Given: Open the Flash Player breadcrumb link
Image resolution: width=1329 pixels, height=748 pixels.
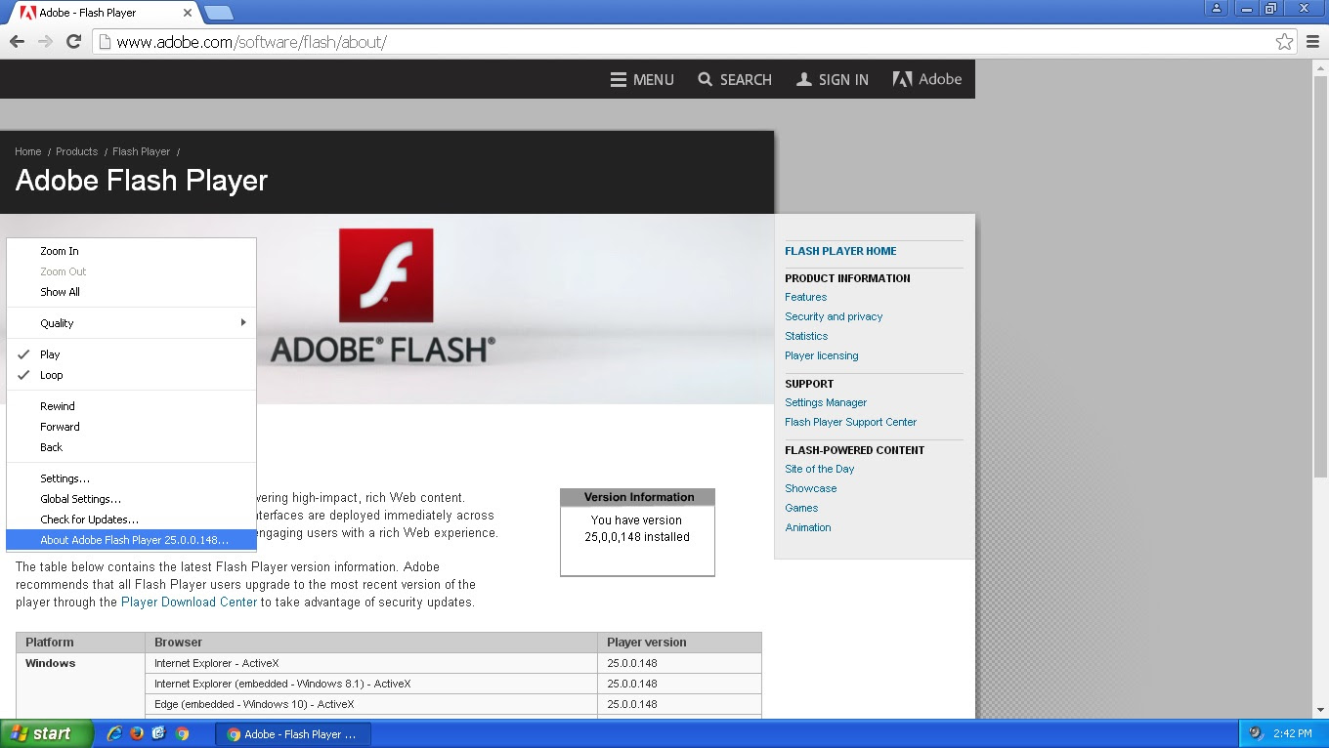Looking at the screenshot, I should pyautogui.click(x=141, y=151).
